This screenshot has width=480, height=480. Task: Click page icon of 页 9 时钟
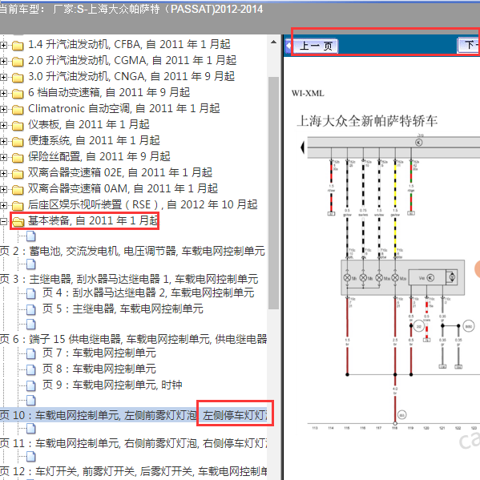coord(31,385)
